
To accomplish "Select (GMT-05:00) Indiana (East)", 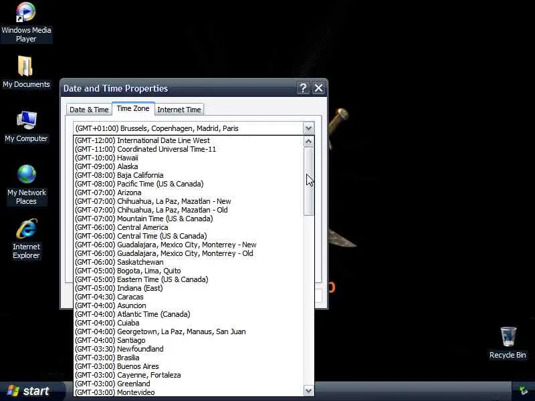I will point(189,288).
